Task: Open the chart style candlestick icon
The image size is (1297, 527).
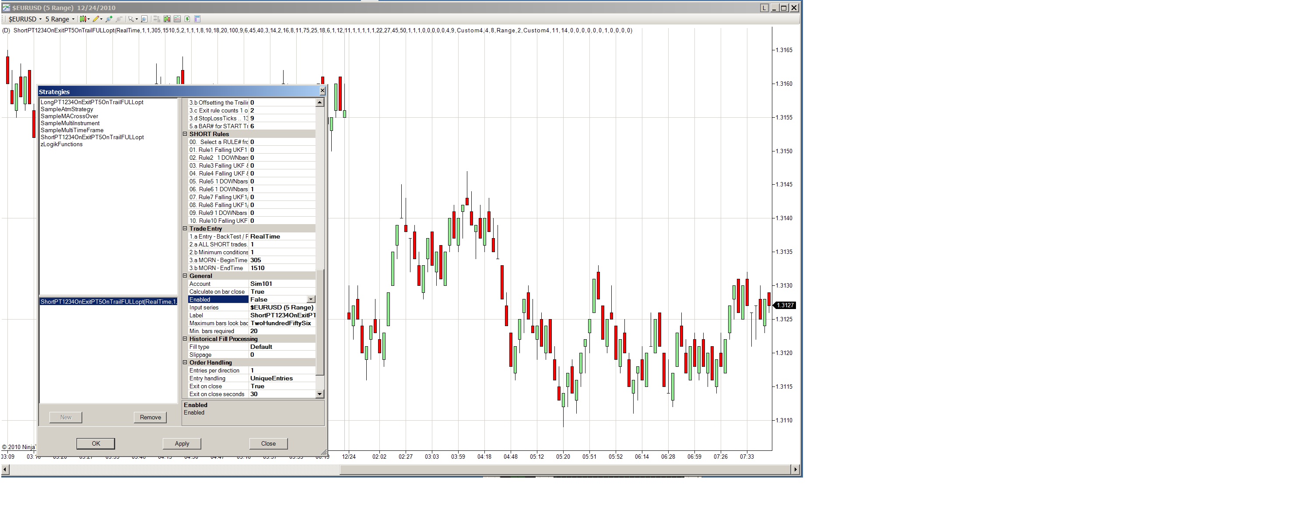Action: point(83,19)
